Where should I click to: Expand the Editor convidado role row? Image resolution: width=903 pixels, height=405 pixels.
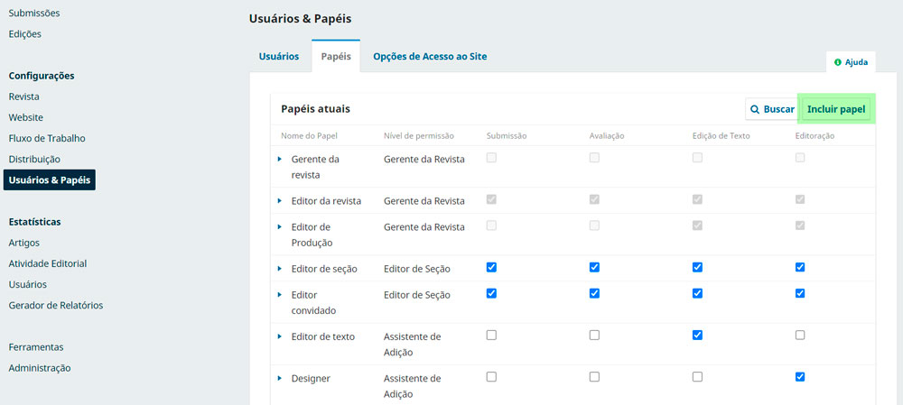tap(279, 295)
